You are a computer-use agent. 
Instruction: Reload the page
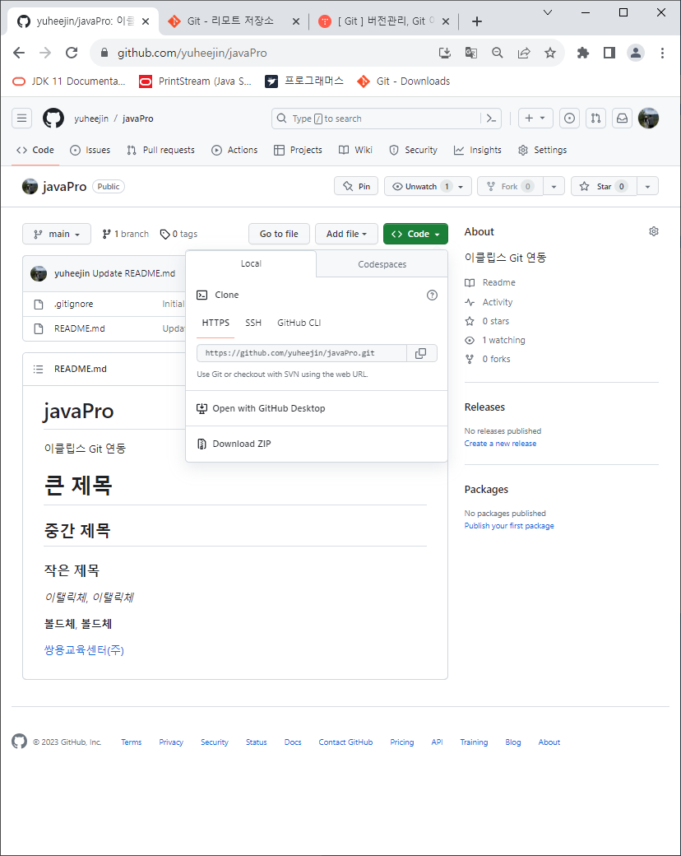click(x=72, y=53)
